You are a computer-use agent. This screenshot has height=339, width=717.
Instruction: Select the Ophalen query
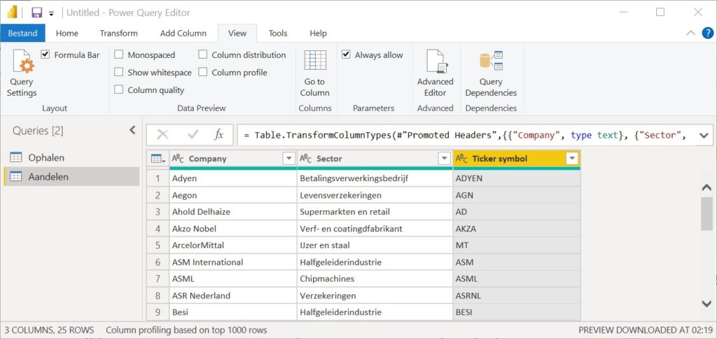tap(46, 157)
